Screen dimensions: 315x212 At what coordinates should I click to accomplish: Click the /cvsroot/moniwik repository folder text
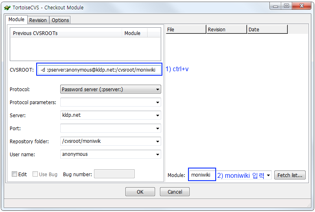pyautogui.click(x=81, y=141)
